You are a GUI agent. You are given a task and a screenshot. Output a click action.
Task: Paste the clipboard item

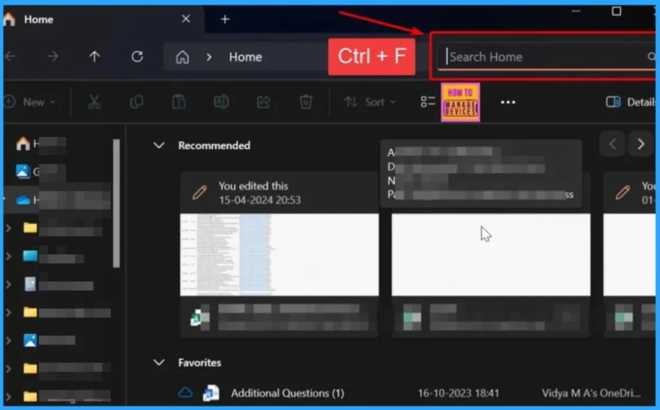(179, 102)
